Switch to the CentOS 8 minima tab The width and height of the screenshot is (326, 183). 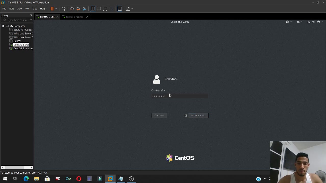click(74, 17)
